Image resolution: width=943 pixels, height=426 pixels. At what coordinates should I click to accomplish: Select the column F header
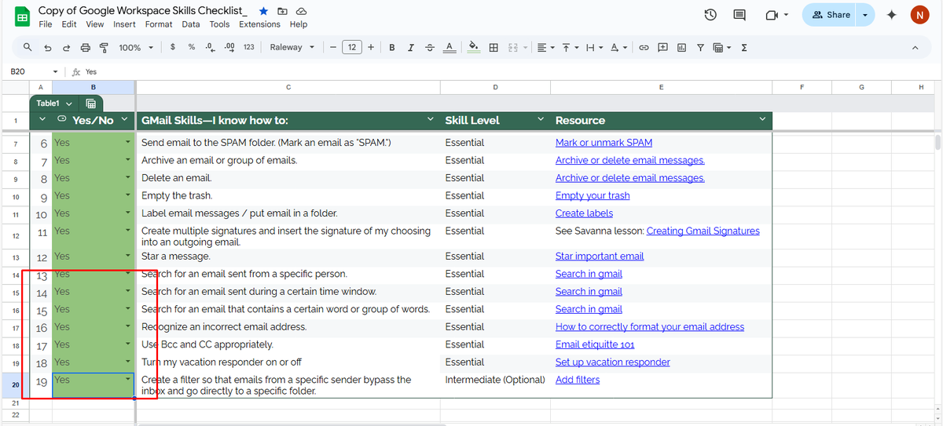(802, 87)
